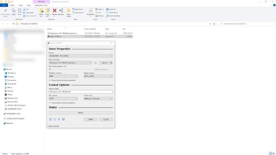Select This PC in navigation pane
The height and width of the screenshot is (155, 276).
click(8, 69)
